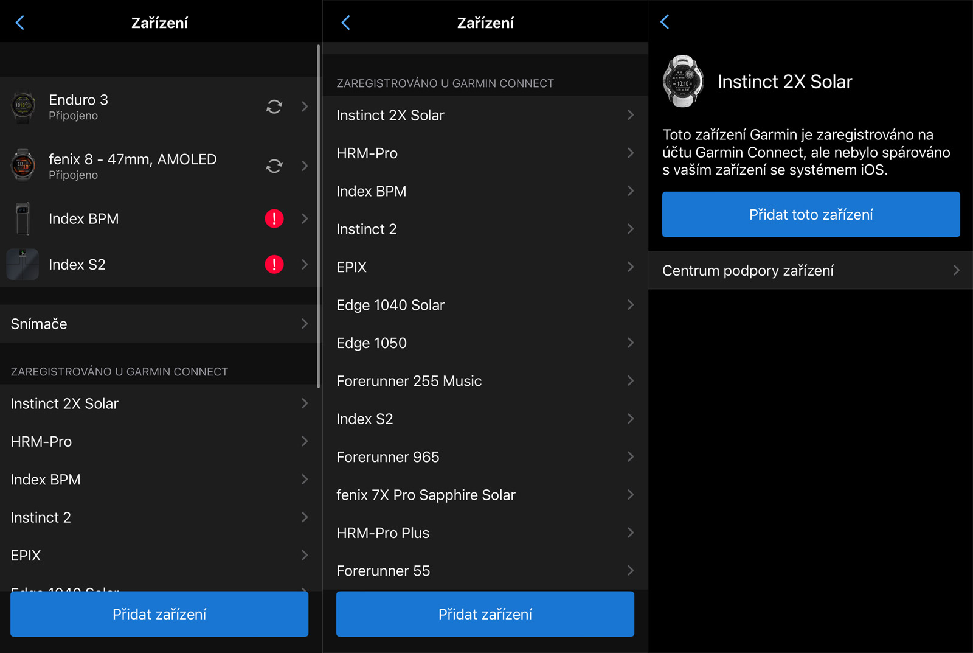This screenshot has height=653, width=973.
Task: Expand chevron next to Centrum podpory zařízení
Action: click(x=957, y=270)
